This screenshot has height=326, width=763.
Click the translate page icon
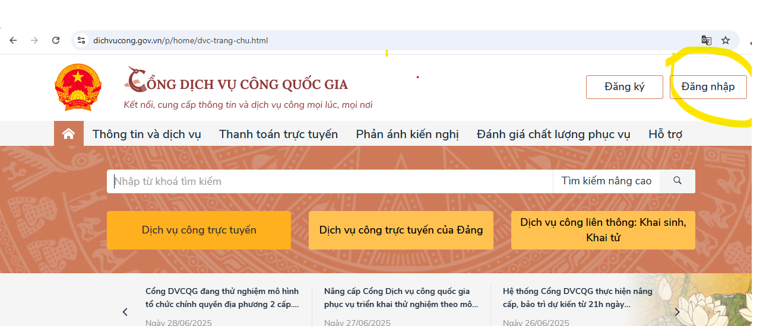706,40
